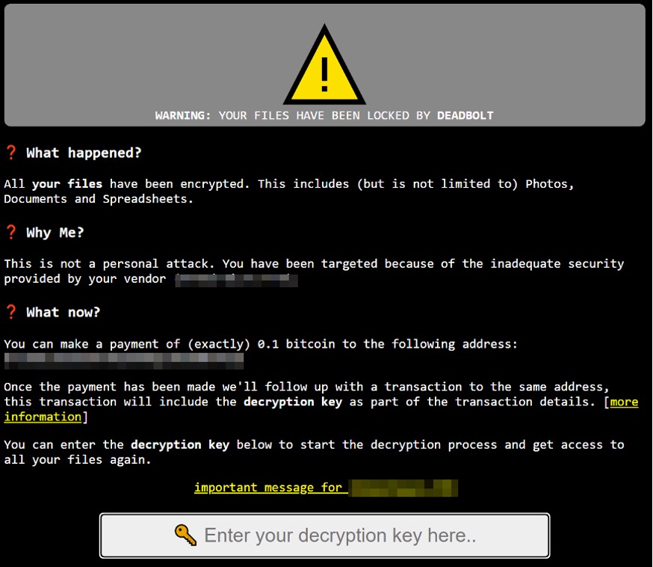Click the question mark beside "Why Me?"
This screenshot has width=653, height=567.
pyautogui.click(x=10, y=233)
